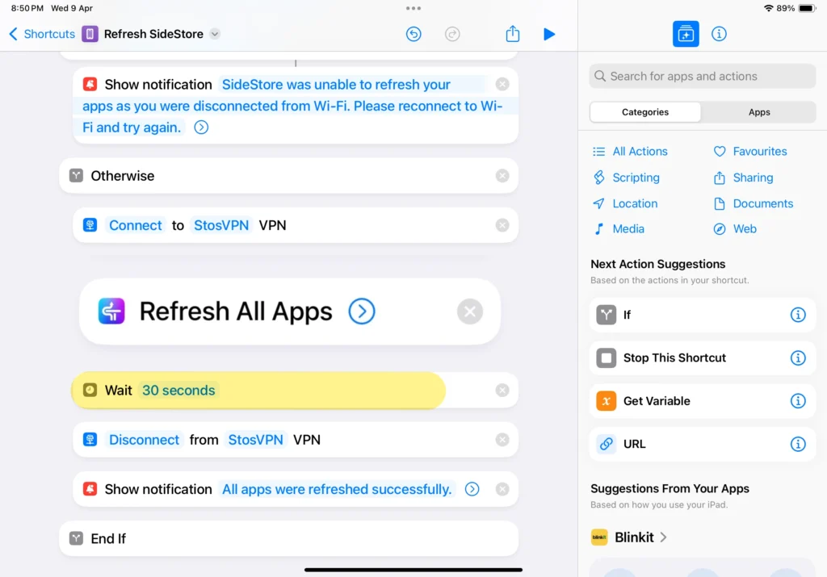Delete the Otherwise block
This screenshot has height=577, width=827.
point(502,176)
